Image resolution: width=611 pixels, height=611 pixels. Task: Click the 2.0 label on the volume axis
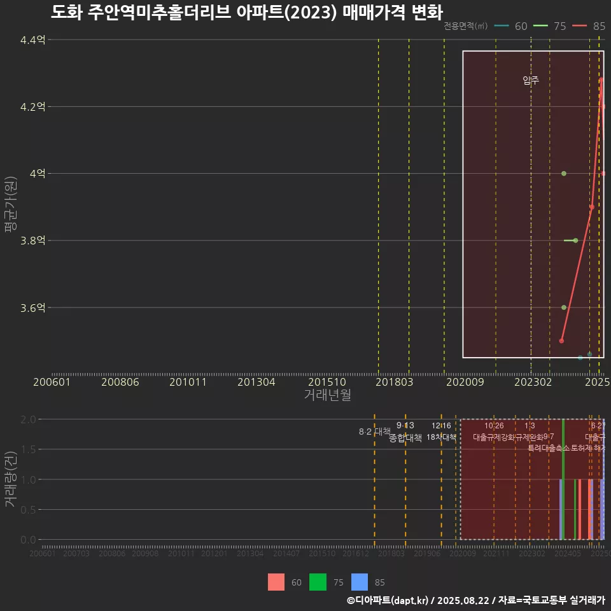click(28, 419)
